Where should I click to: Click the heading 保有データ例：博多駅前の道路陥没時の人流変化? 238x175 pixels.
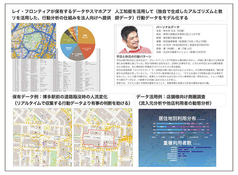tap(60, 97)
